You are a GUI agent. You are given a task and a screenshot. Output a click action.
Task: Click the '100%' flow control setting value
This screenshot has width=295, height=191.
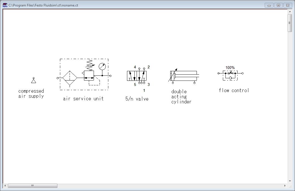tap(231, 68)
